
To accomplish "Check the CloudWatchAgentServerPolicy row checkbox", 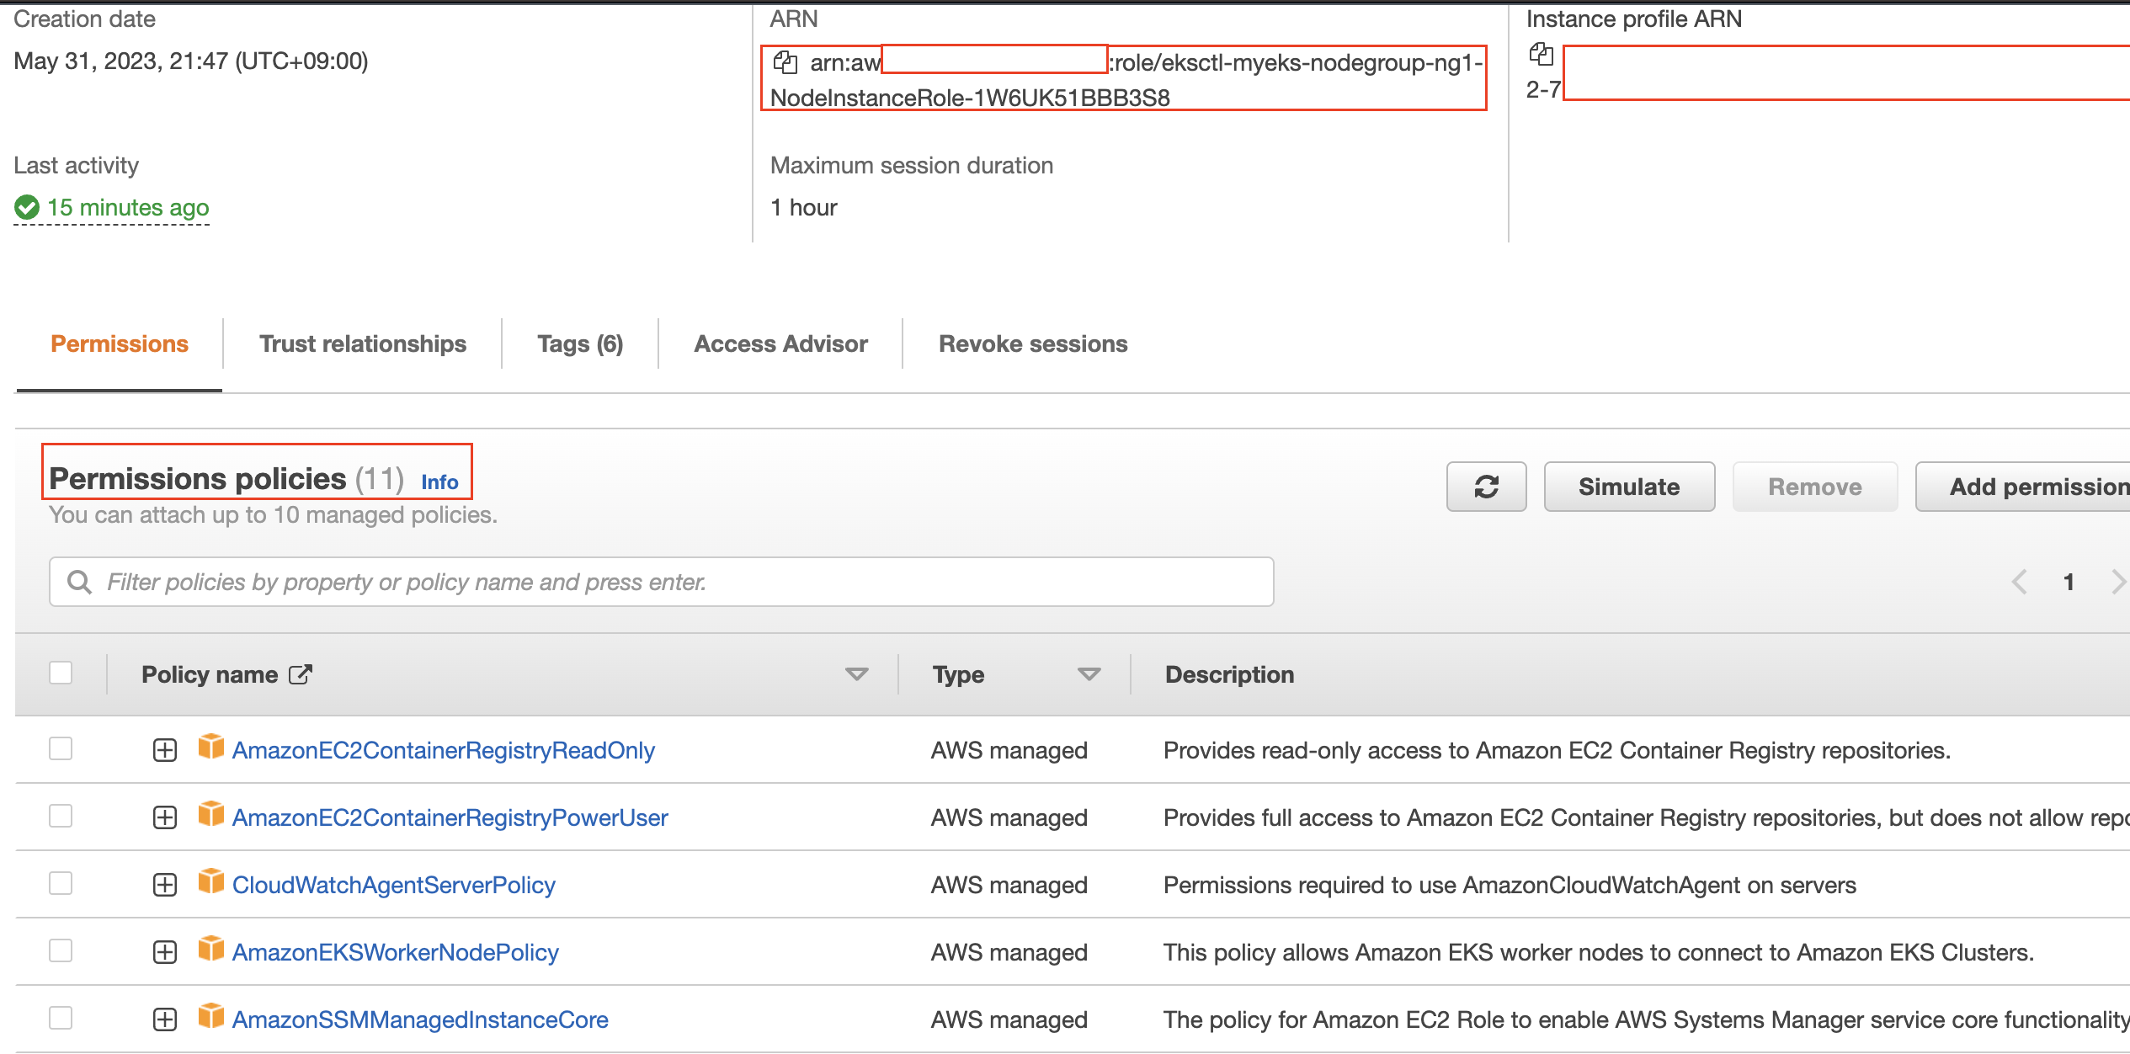I will [x=61, y=883].
